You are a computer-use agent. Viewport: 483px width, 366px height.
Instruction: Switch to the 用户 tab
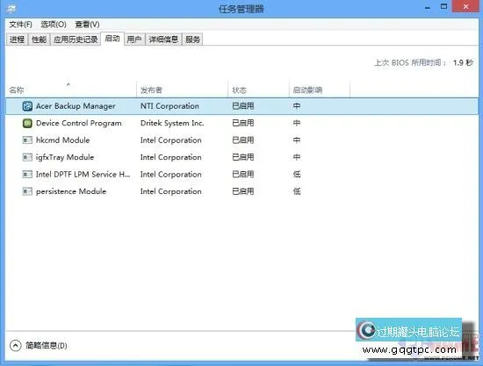pyautogui.click(x=134, y=39)
